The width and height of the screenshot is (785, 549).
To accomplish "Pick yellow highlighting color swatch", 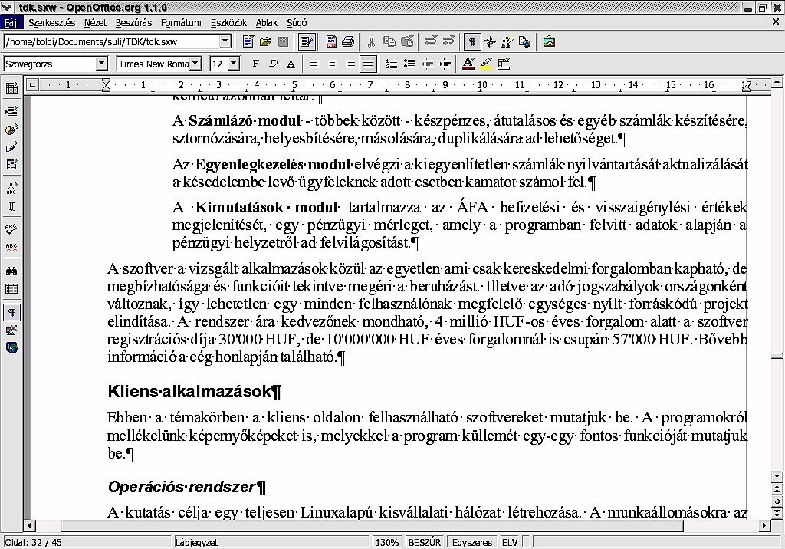I will click(486, 64).
